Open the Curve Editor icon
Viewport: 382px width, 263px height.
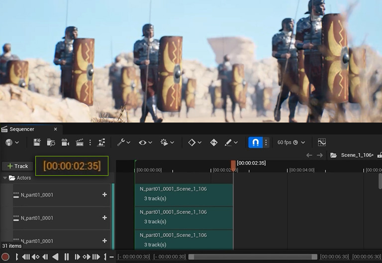(x=322, y=142)
